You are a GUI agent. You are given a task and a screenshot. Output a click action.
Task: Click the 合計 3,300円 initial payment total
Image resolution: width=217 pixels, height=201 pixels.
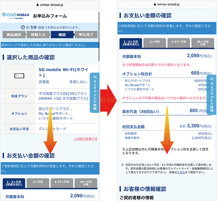click(x=196, y=126)
